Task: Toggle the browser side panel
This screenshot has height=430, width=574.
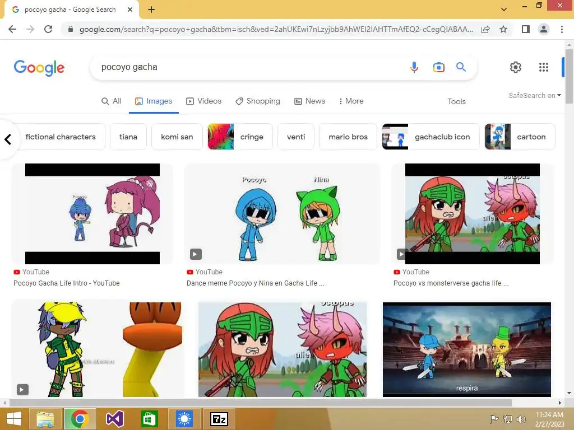Action: tap(525, 29)
